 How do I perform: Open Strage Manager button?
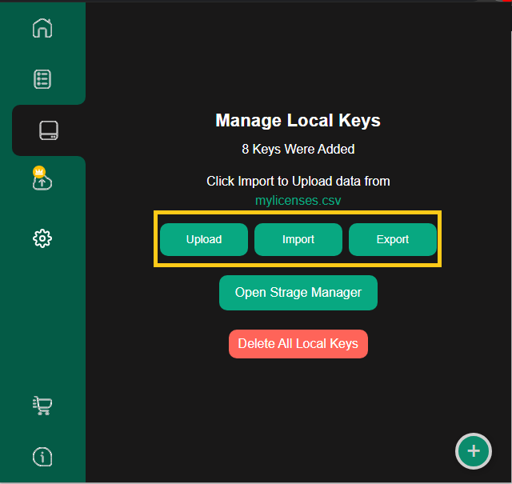pyautogui.click(x=298, y=293)
